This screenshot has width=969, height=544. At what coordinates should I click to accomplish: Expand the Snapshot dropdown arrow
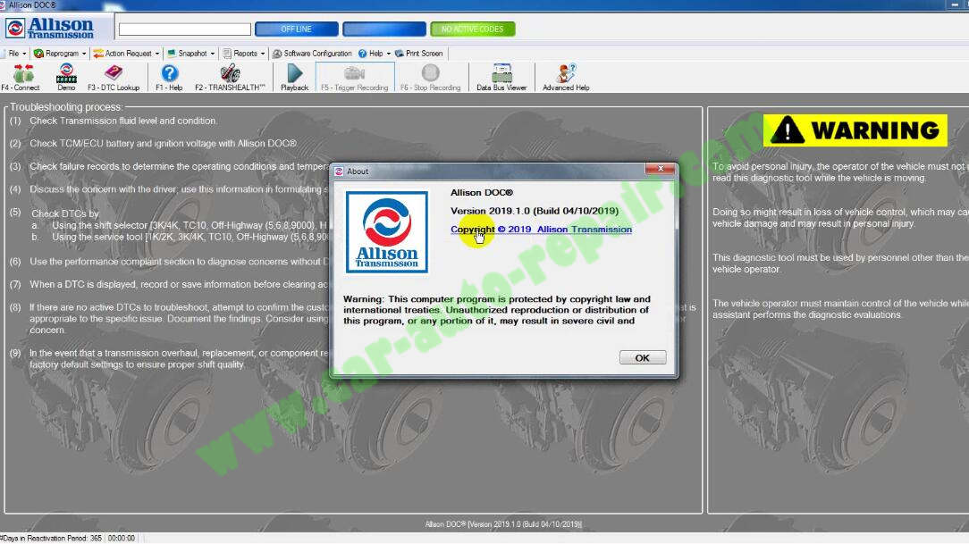click(213, 54)
